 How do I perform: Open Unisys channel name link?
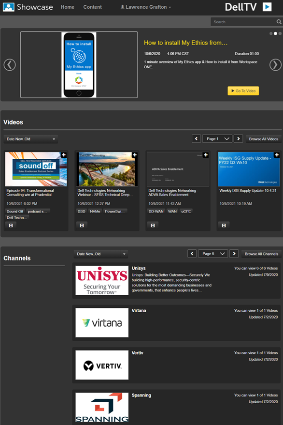(x=139, y=268)
